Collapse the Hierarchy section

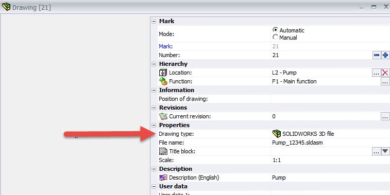tap(154, 64)
